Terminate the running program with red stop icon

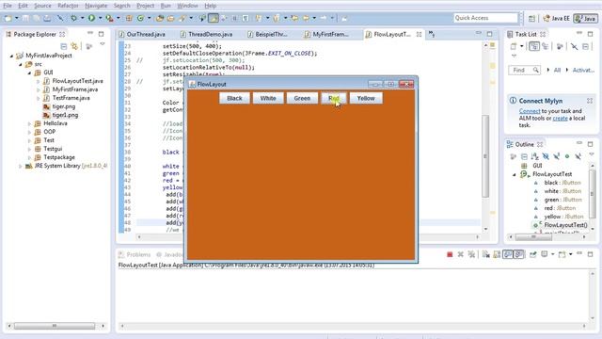point(450,254)
